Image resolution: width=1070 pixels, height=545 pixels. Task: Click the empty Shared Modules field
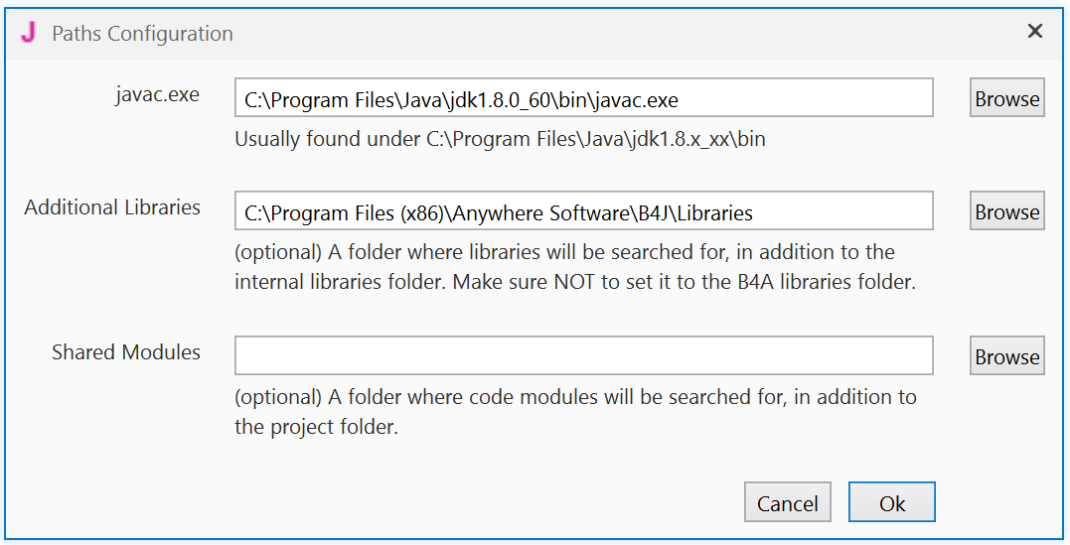point(583,355)
